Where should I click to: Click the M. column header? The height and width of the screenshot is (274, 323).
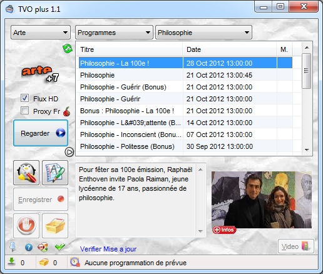pyautogui.click(x=284, y=49)
